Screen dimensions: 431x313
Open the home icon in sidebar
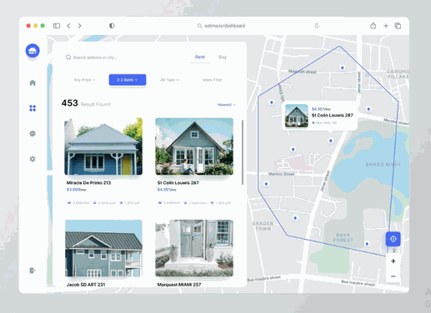click(x=33, y=82)
